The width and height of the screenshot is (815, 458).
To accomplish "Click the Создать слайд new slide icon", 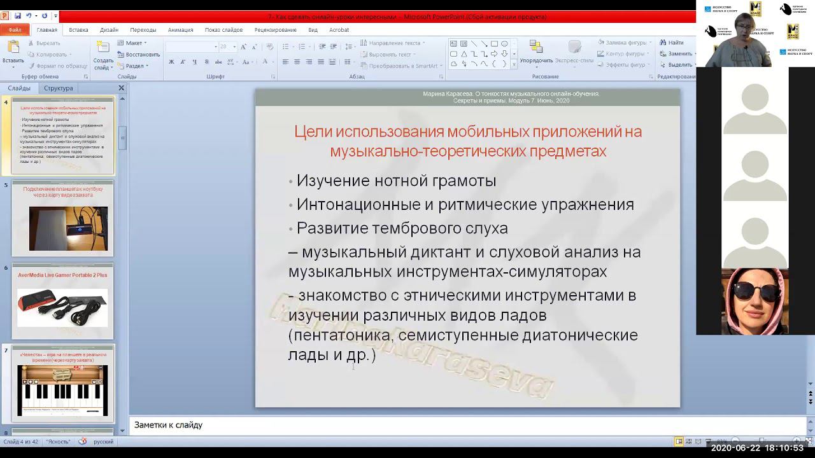I will click(x=103, y=48).
